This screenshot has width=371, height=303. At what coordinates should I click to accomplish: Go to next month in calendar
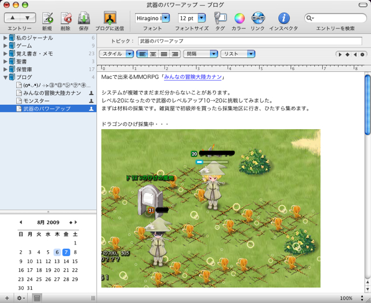(x=76, y=222)
